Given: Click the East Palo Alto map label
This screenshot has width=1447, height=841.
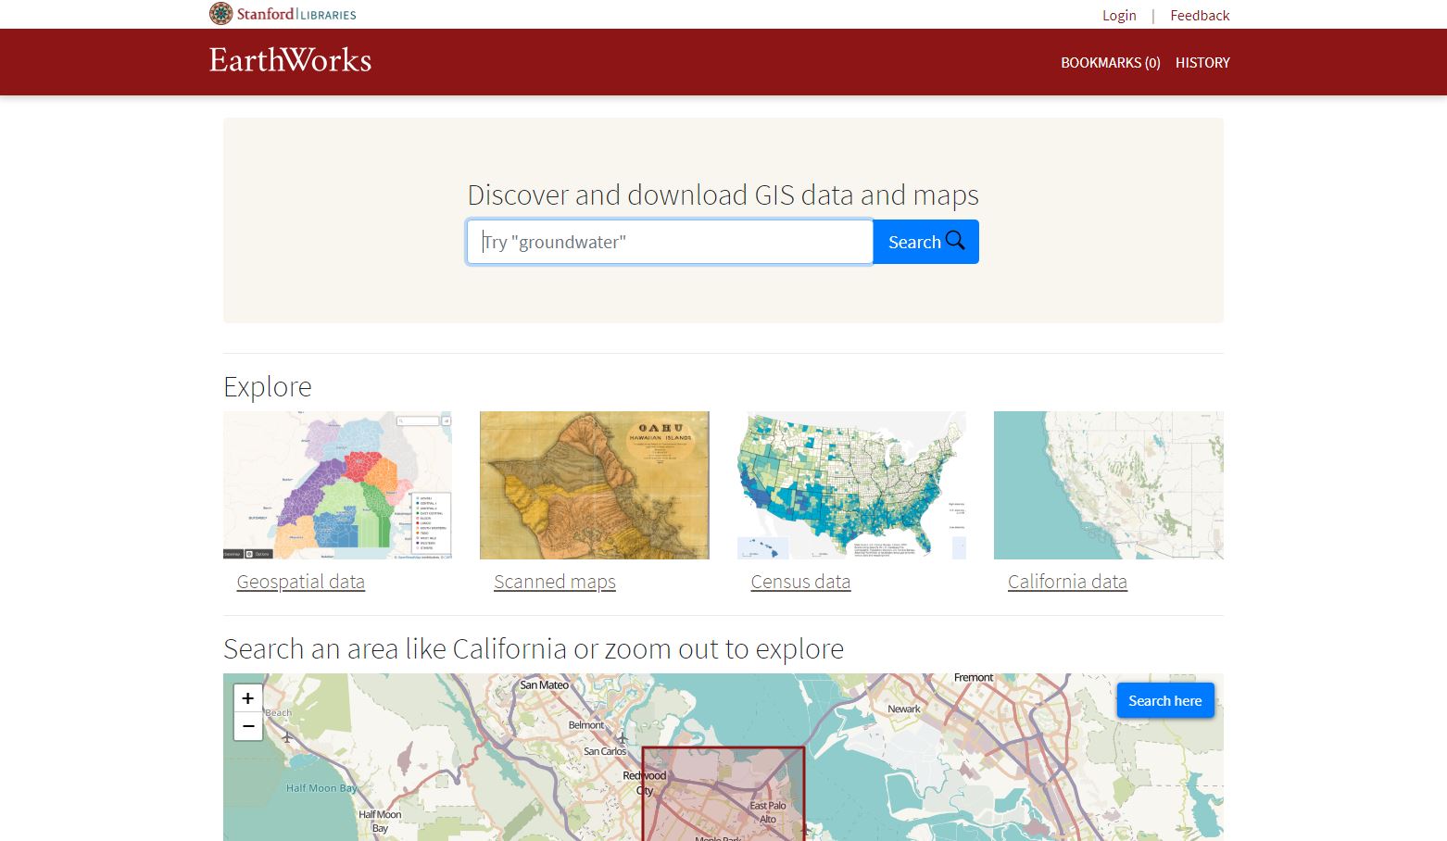Looking at the screenshot, I should [768, 812].
